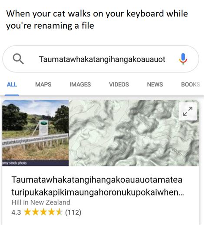Click the five-star rating stars

(x=43, y=212)
